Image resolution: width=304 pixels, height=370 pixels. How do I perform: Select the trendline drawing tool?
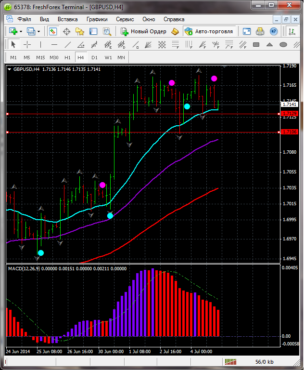pos(68,45)
